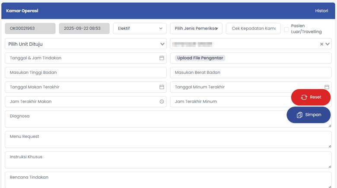Click calendar icon in Tanggal Minum Terakhir
The image size is (337, 188).
327,87
